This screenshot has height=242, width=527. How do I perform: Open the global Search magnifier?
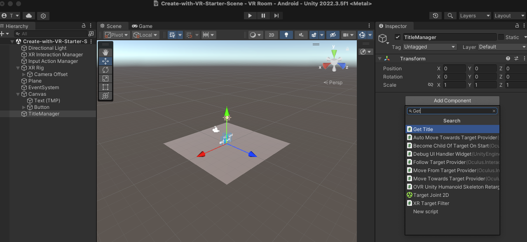(x=451, y=16)
